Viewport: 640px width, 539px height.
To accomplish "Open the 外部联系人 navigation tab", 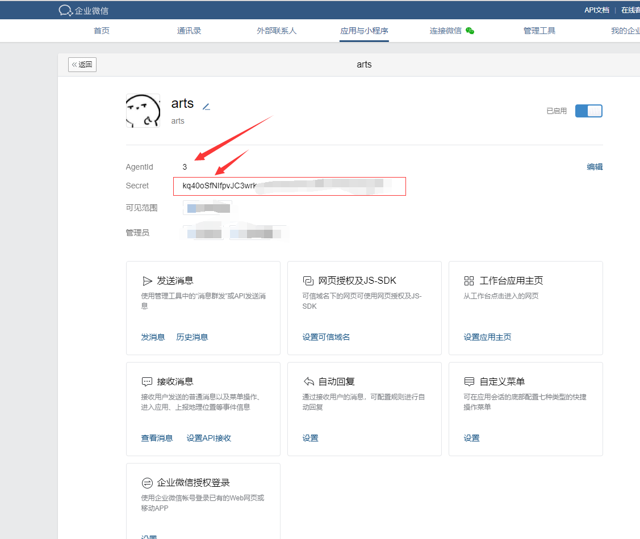I will click(277, 31).
